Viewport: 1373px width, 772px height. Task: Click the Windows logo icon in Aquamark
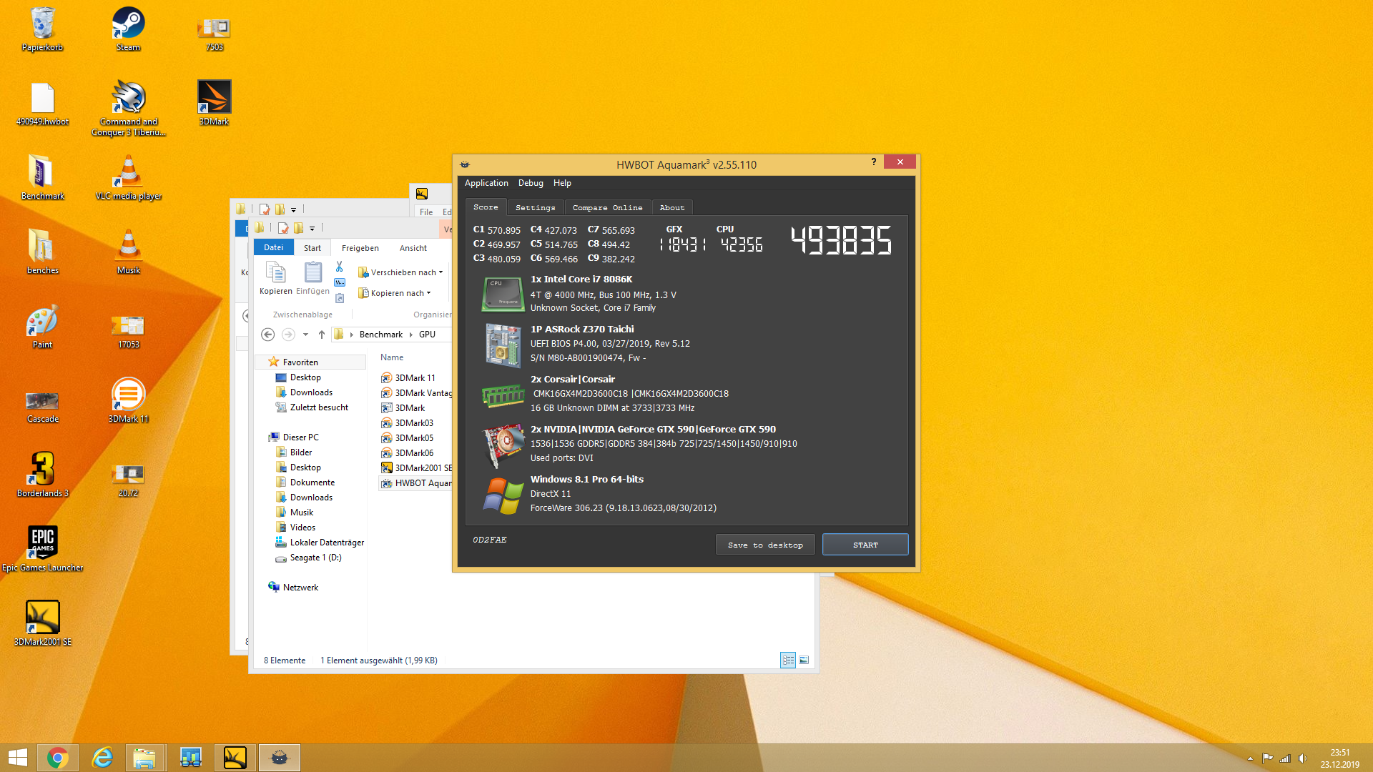pos(503,495)
